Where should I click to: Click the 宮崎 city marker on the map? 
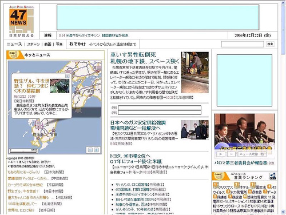tap(54, 130)
